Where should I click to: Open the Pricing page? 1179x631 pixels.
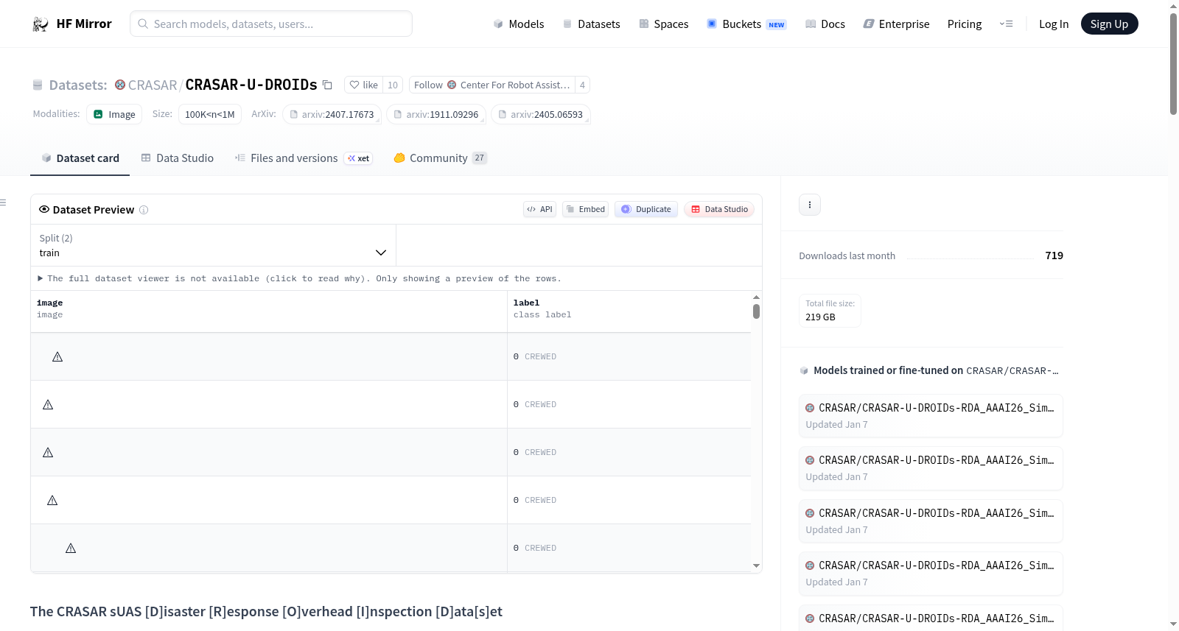tap(965, 24)
